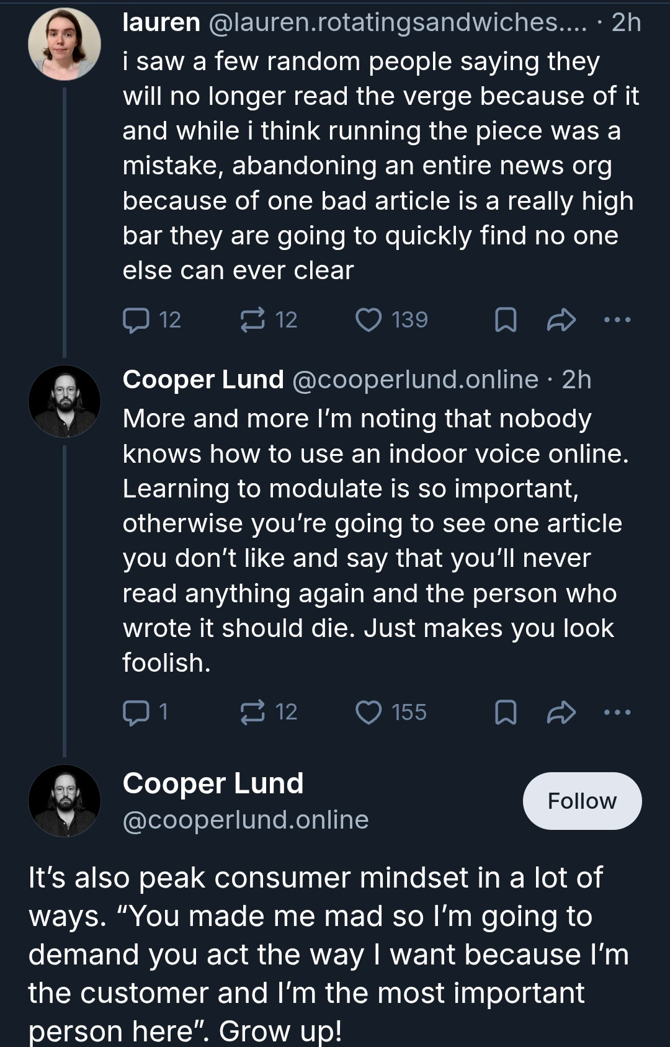Open Cooper Lund's avatar in reply thread

click(x=65, y=401)
